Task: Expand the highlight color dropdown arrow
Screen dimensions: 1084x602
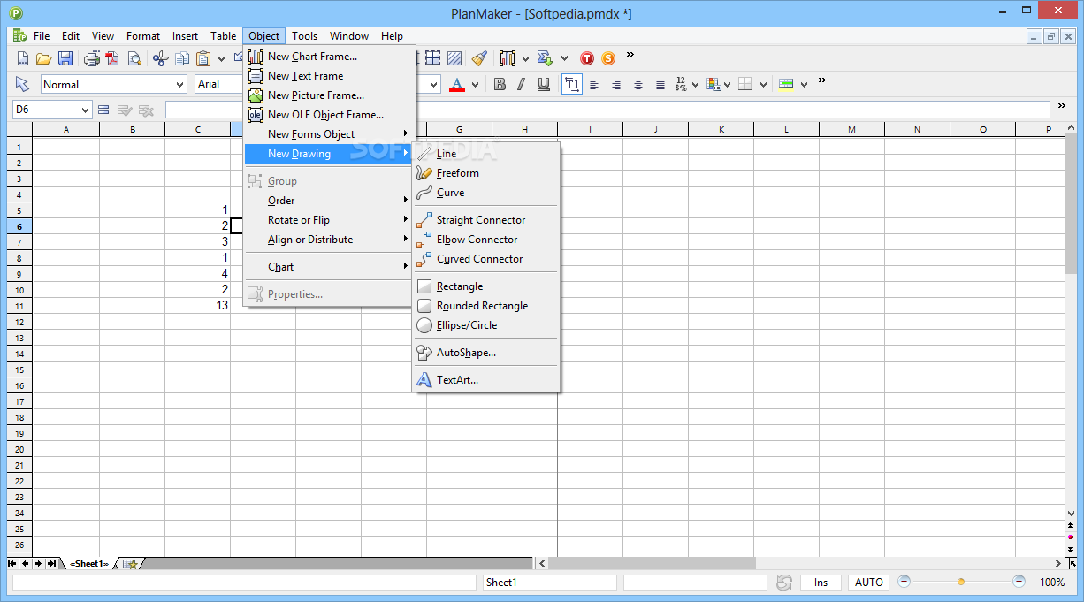Action: tap(804, 84)
